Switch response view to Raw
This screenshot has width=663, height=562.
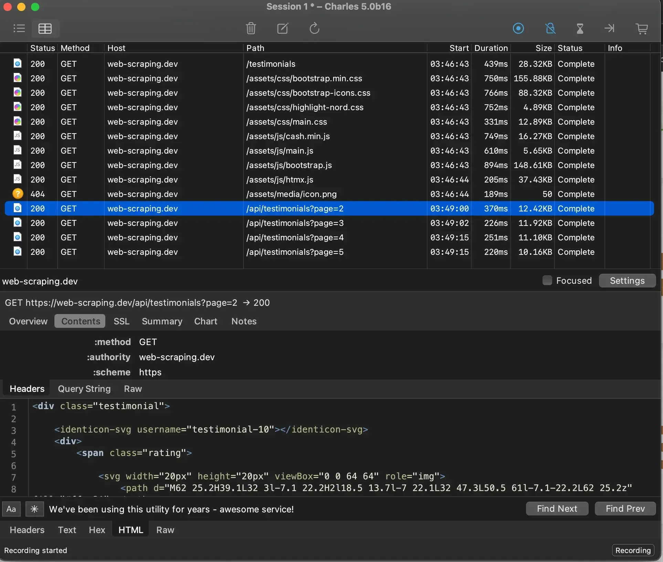[x=165, y=530]
